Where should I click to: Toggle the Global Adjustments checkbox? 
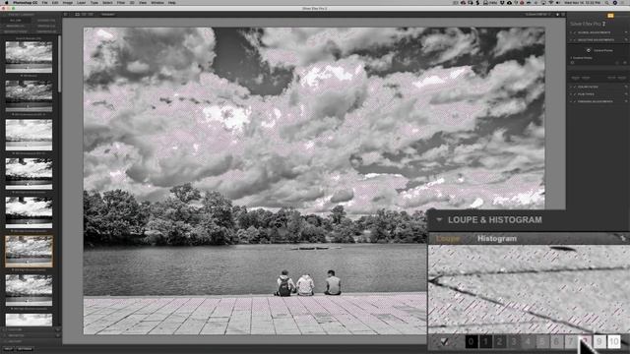pos(575,32)
